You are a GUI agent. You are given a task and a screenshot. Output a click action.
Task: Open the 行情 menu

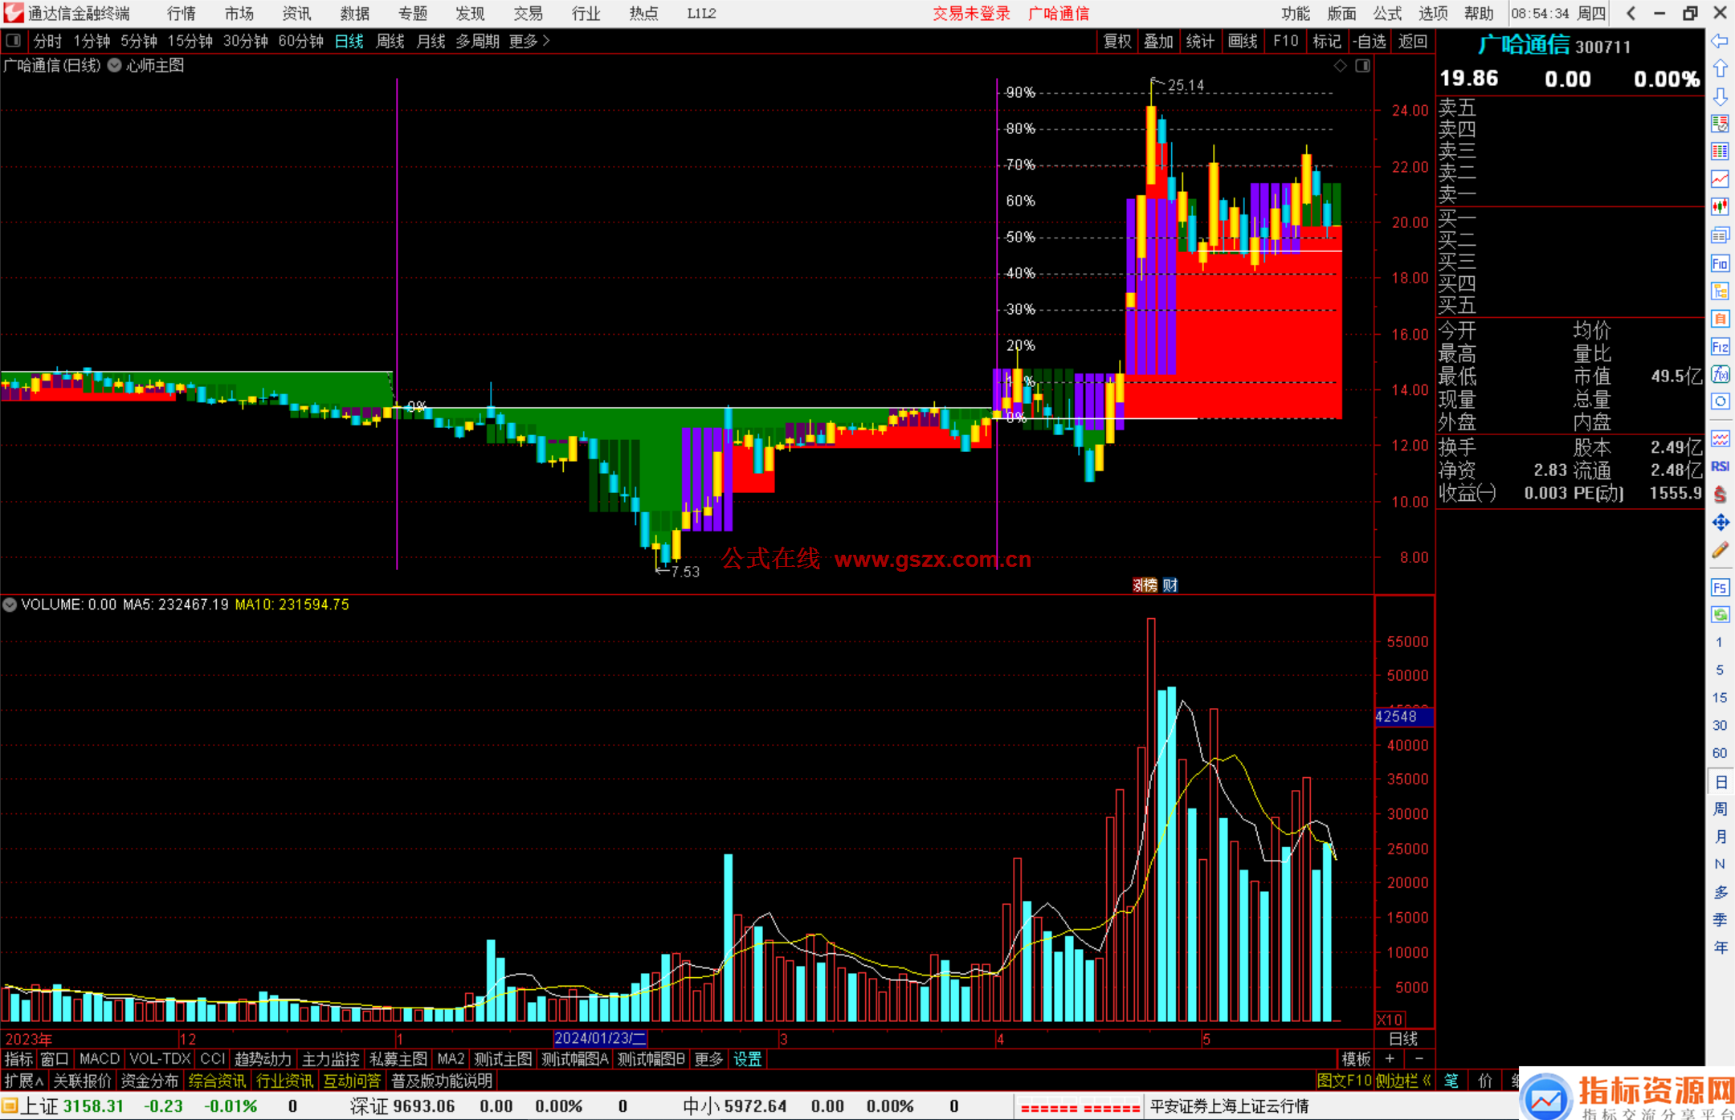[181, 13]
